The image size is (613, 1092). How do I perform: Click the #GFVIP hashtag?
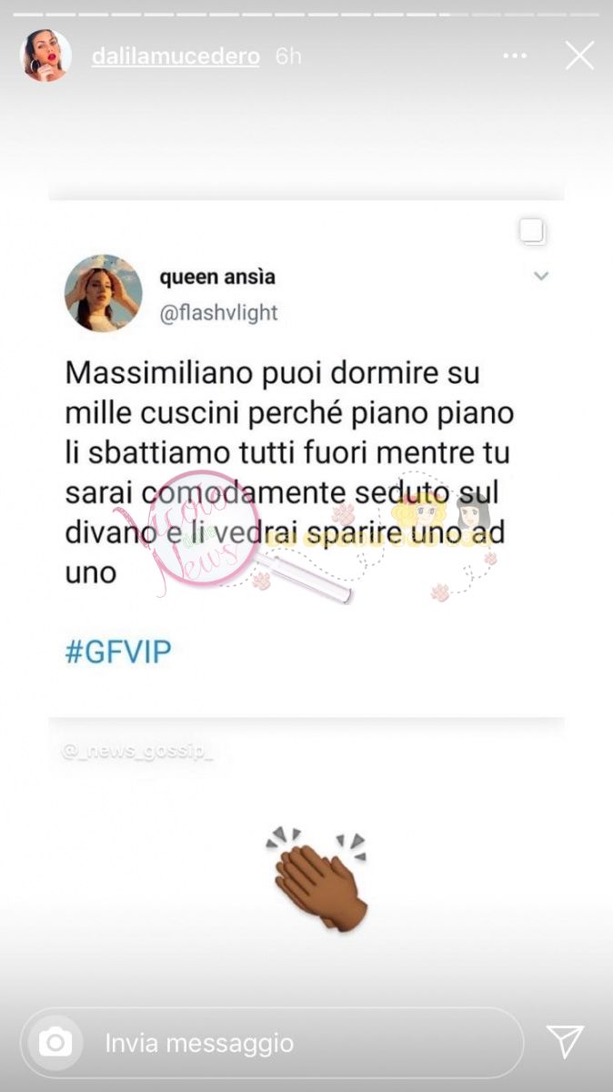tap(118, 652)
